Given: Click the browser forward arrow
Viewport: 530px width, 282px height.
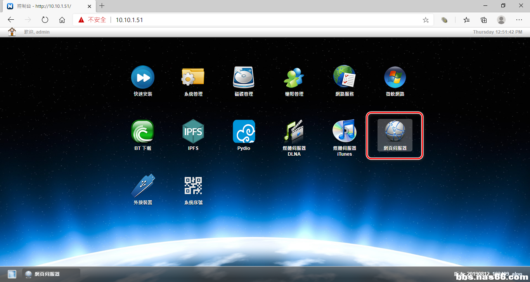Looking at the screenshot, I should tap(28, 20).
